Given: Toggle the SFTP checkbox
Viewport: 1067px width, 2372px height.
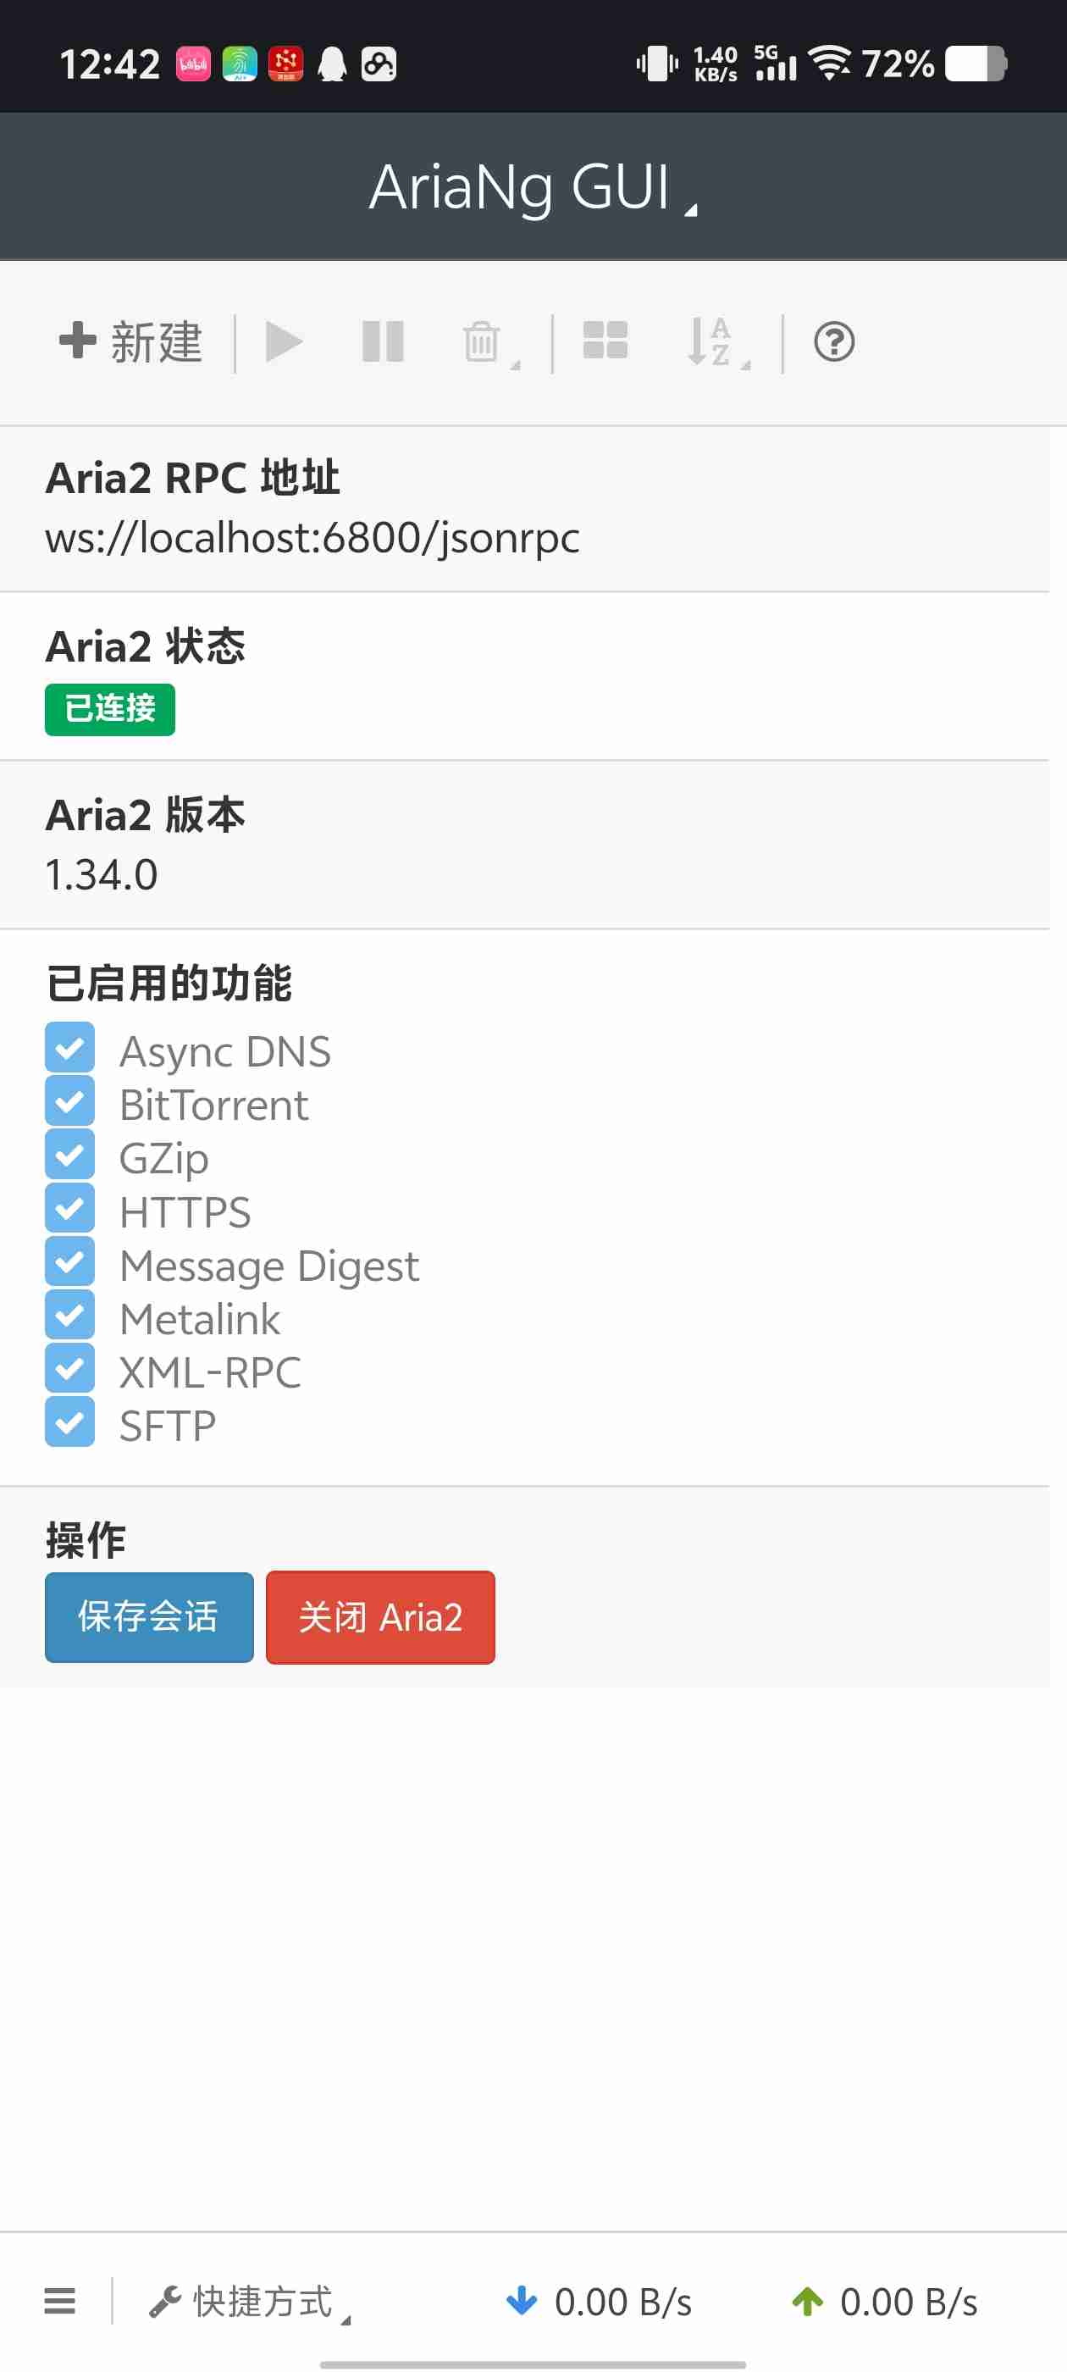Looking at the screenshot, I should coord(70,1422).
